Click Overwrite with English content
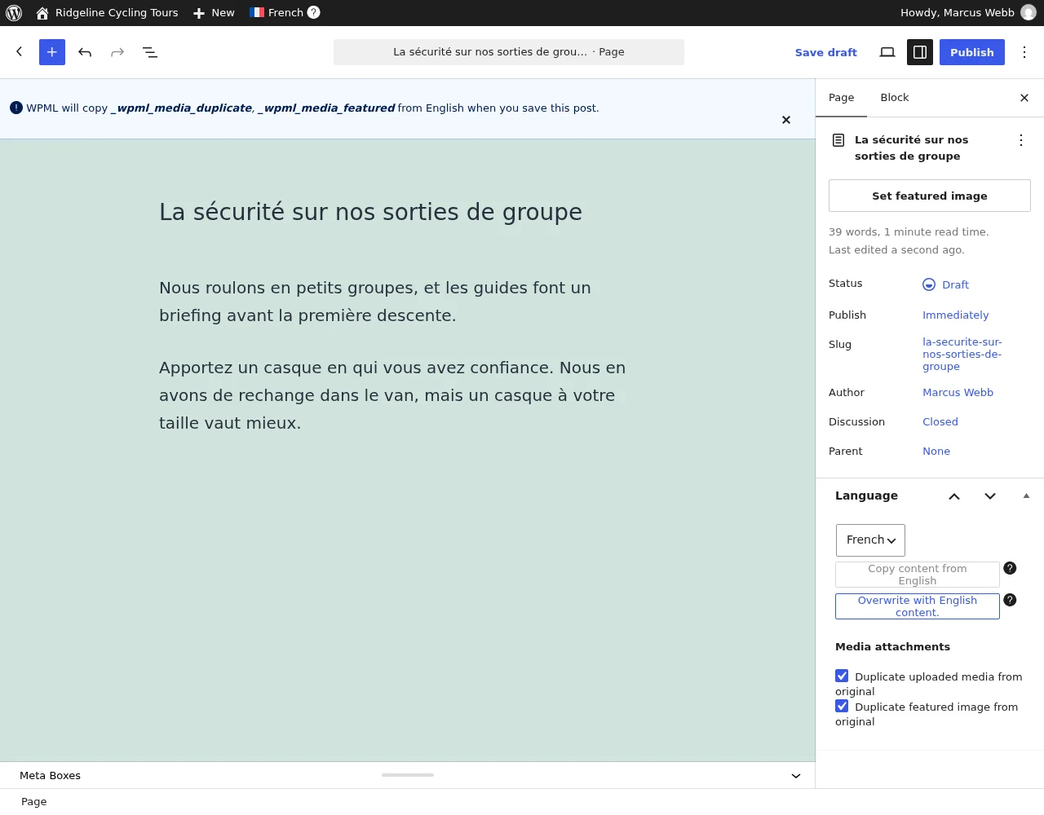Image resolution: width=1044 pixels, height=815 pixels. coord(918,606)
